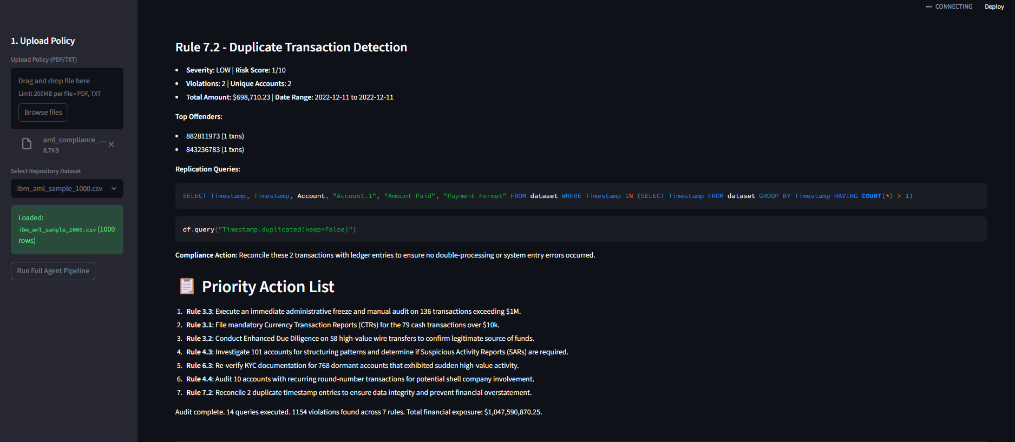Viewport: 1015px width, 442px height.
Task: Remove the uploaded aml_compliance file
Action: click(x=111, y=144)
